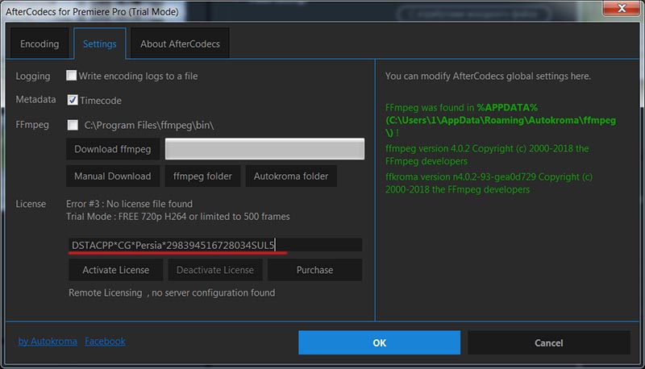Screen dimensions: 645x369
Task: Open the About AfterCodecs tab
Action: [180, 44]
